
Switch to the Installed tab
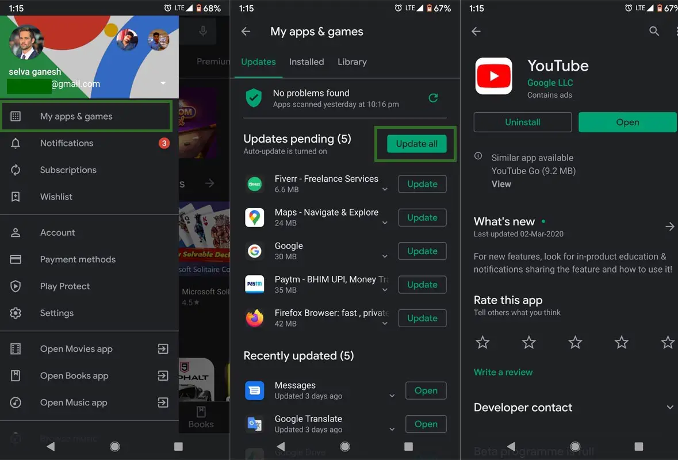307,62
